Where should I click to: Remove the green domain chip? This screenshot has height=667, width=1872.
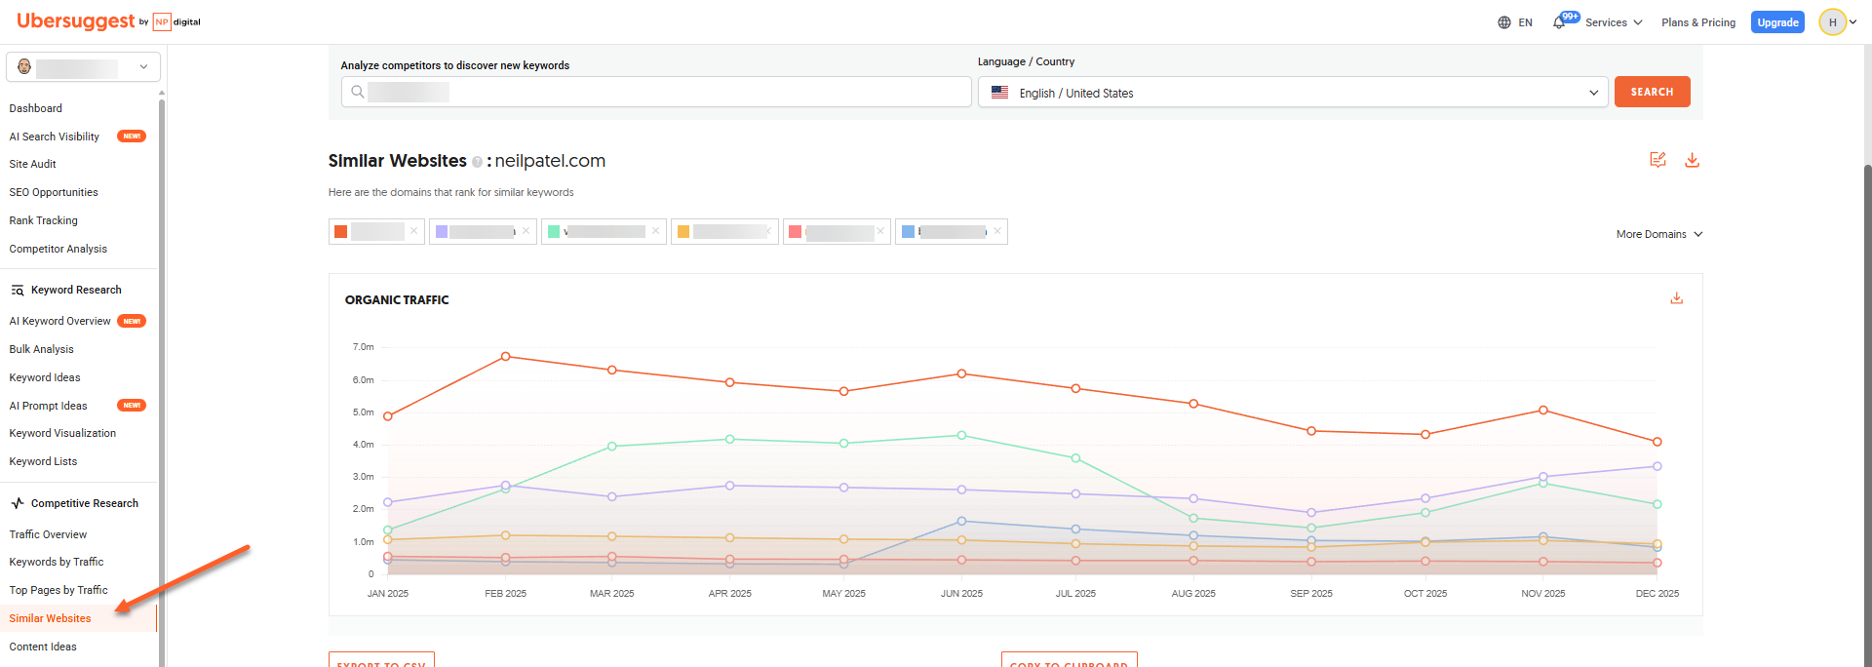(655, 231)
